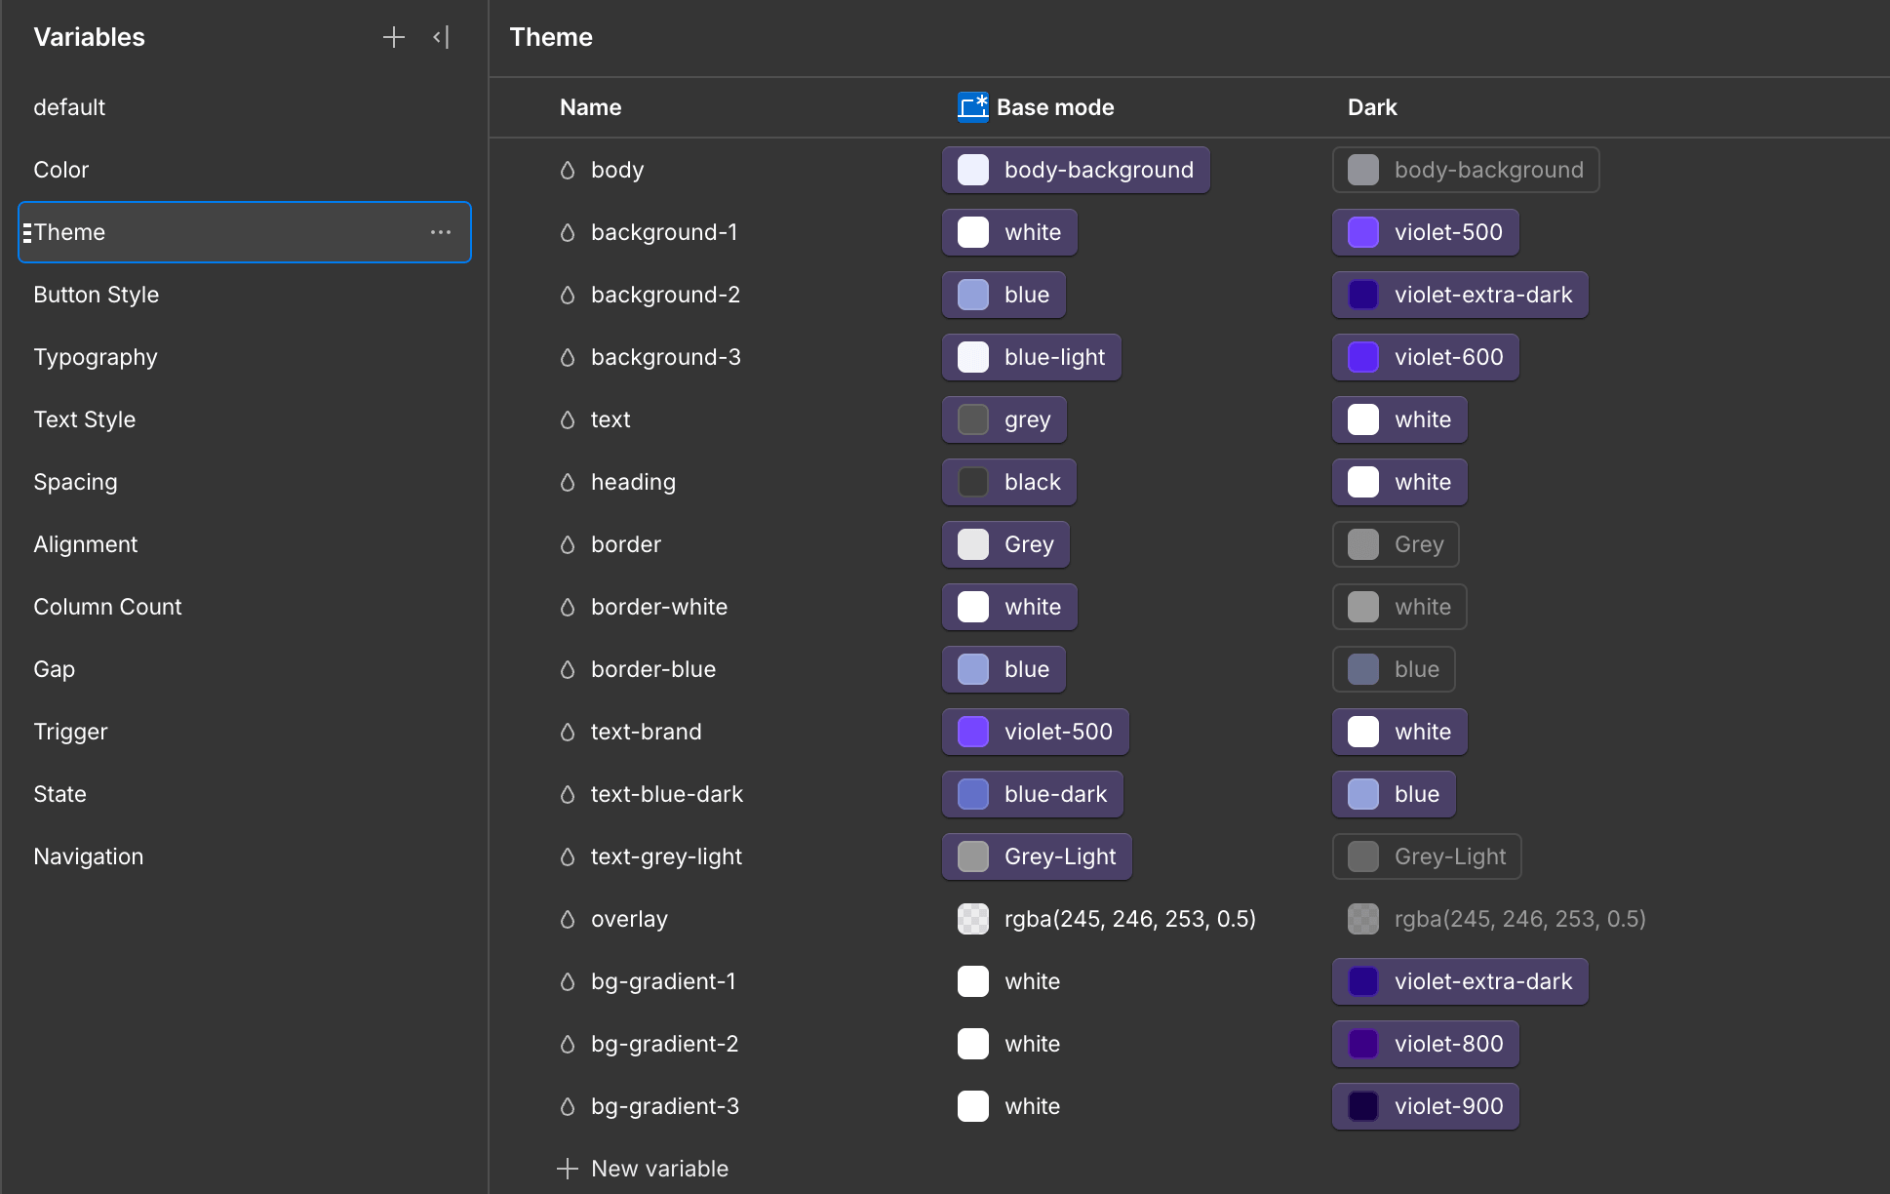
Task: Click white swatch for bg-gradient-3 Base mode
Action: click(x=973, y=1106)
